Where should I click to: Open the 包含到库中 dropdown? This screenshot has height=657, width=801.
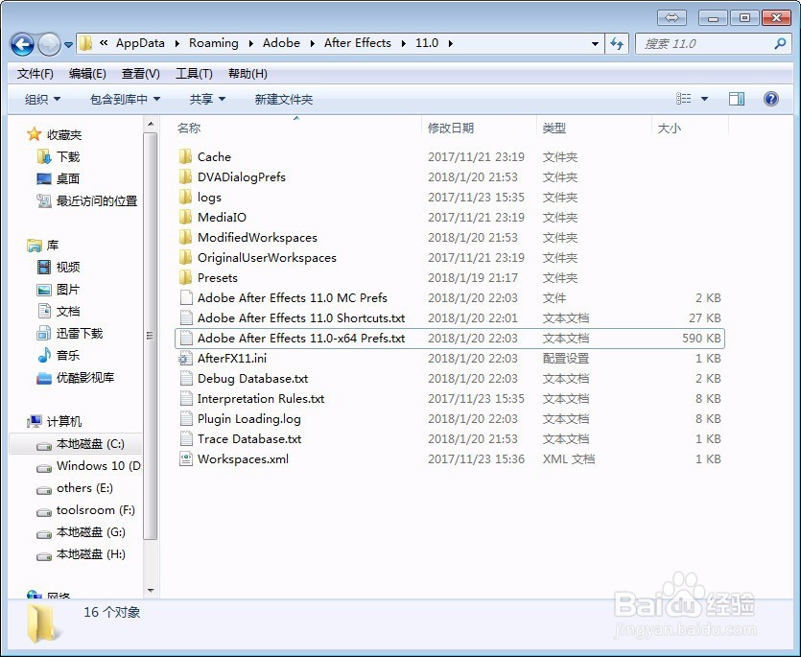pos(125,99)
